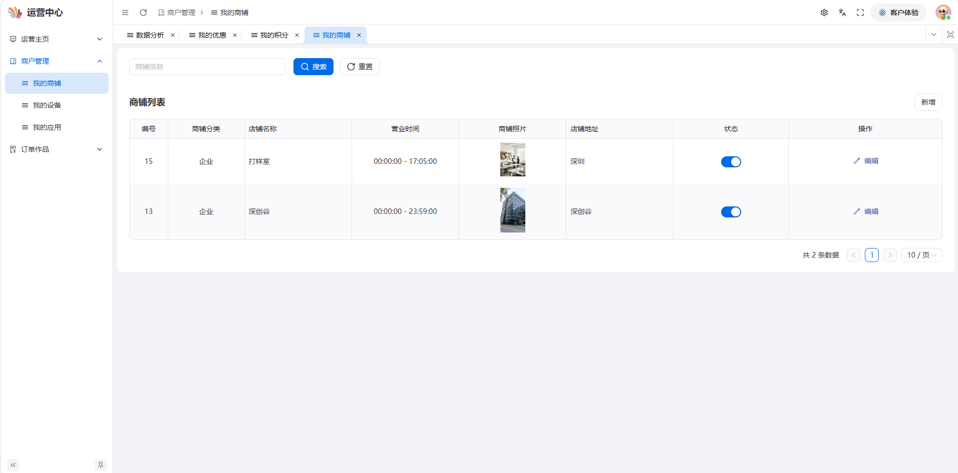This screenshot has width=958, height=473.
Task: Enter fullscreen using the fullscreen icon
Action: (x=860, y=13)
